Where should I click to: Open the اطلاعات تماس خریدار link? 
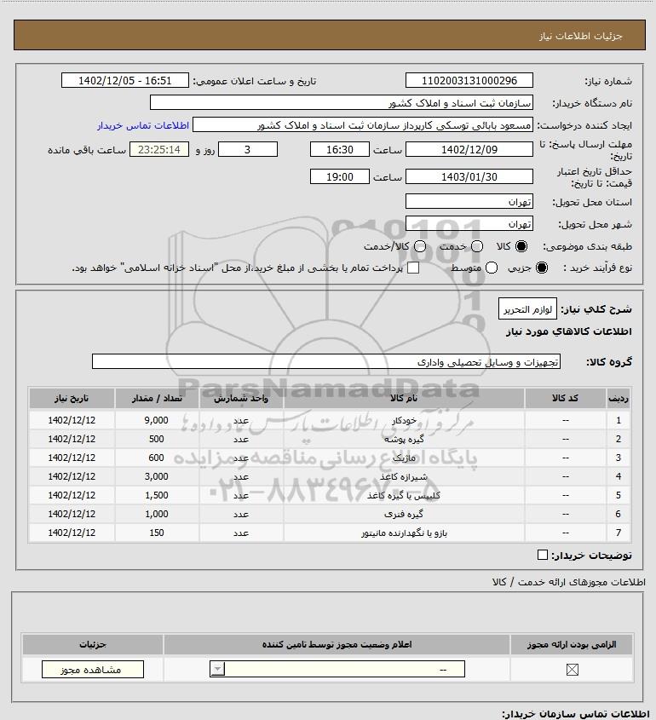pos(143,125)
